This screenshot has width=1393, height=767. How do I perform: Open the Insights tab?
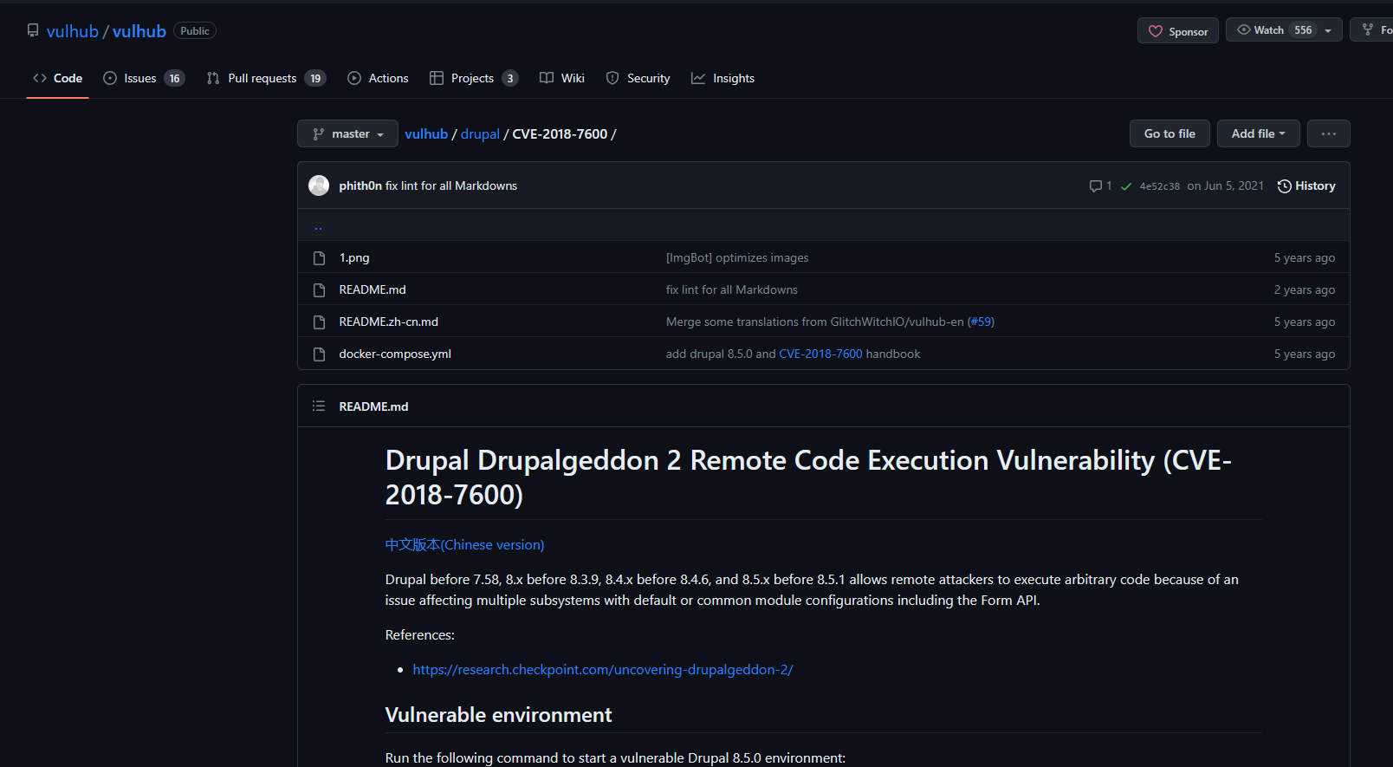[x=723, y=78]
